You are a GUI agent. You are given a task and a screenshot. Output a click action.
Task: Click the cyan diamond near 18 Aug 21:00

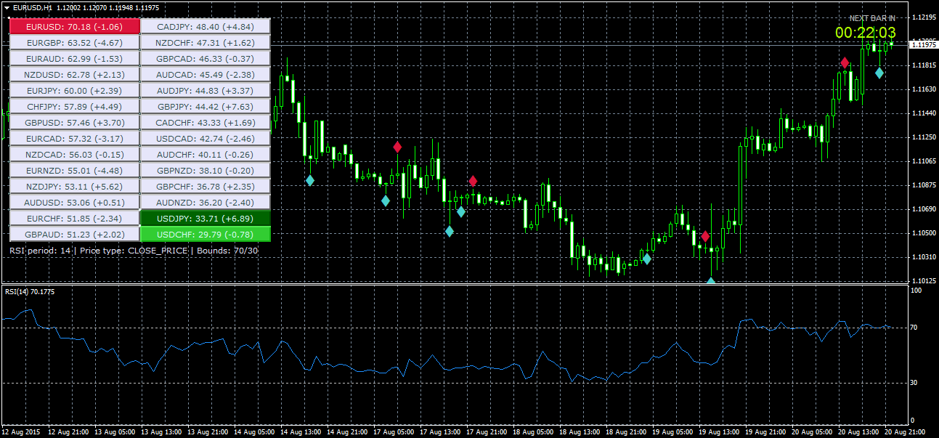click(647, 259)
